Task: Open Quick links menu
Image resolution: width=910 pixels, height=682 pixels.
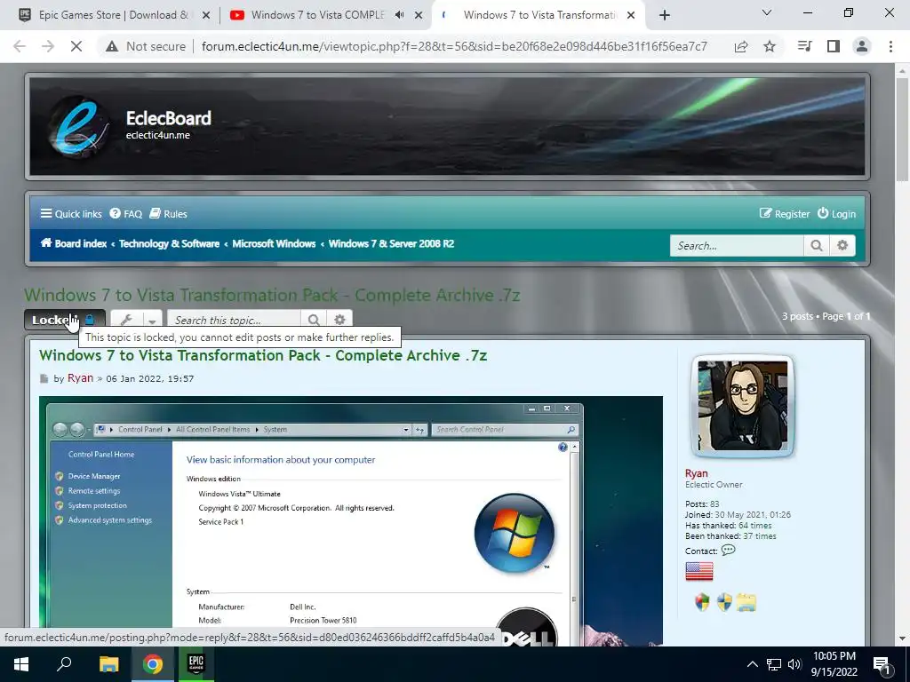Action: click(71, 214)
